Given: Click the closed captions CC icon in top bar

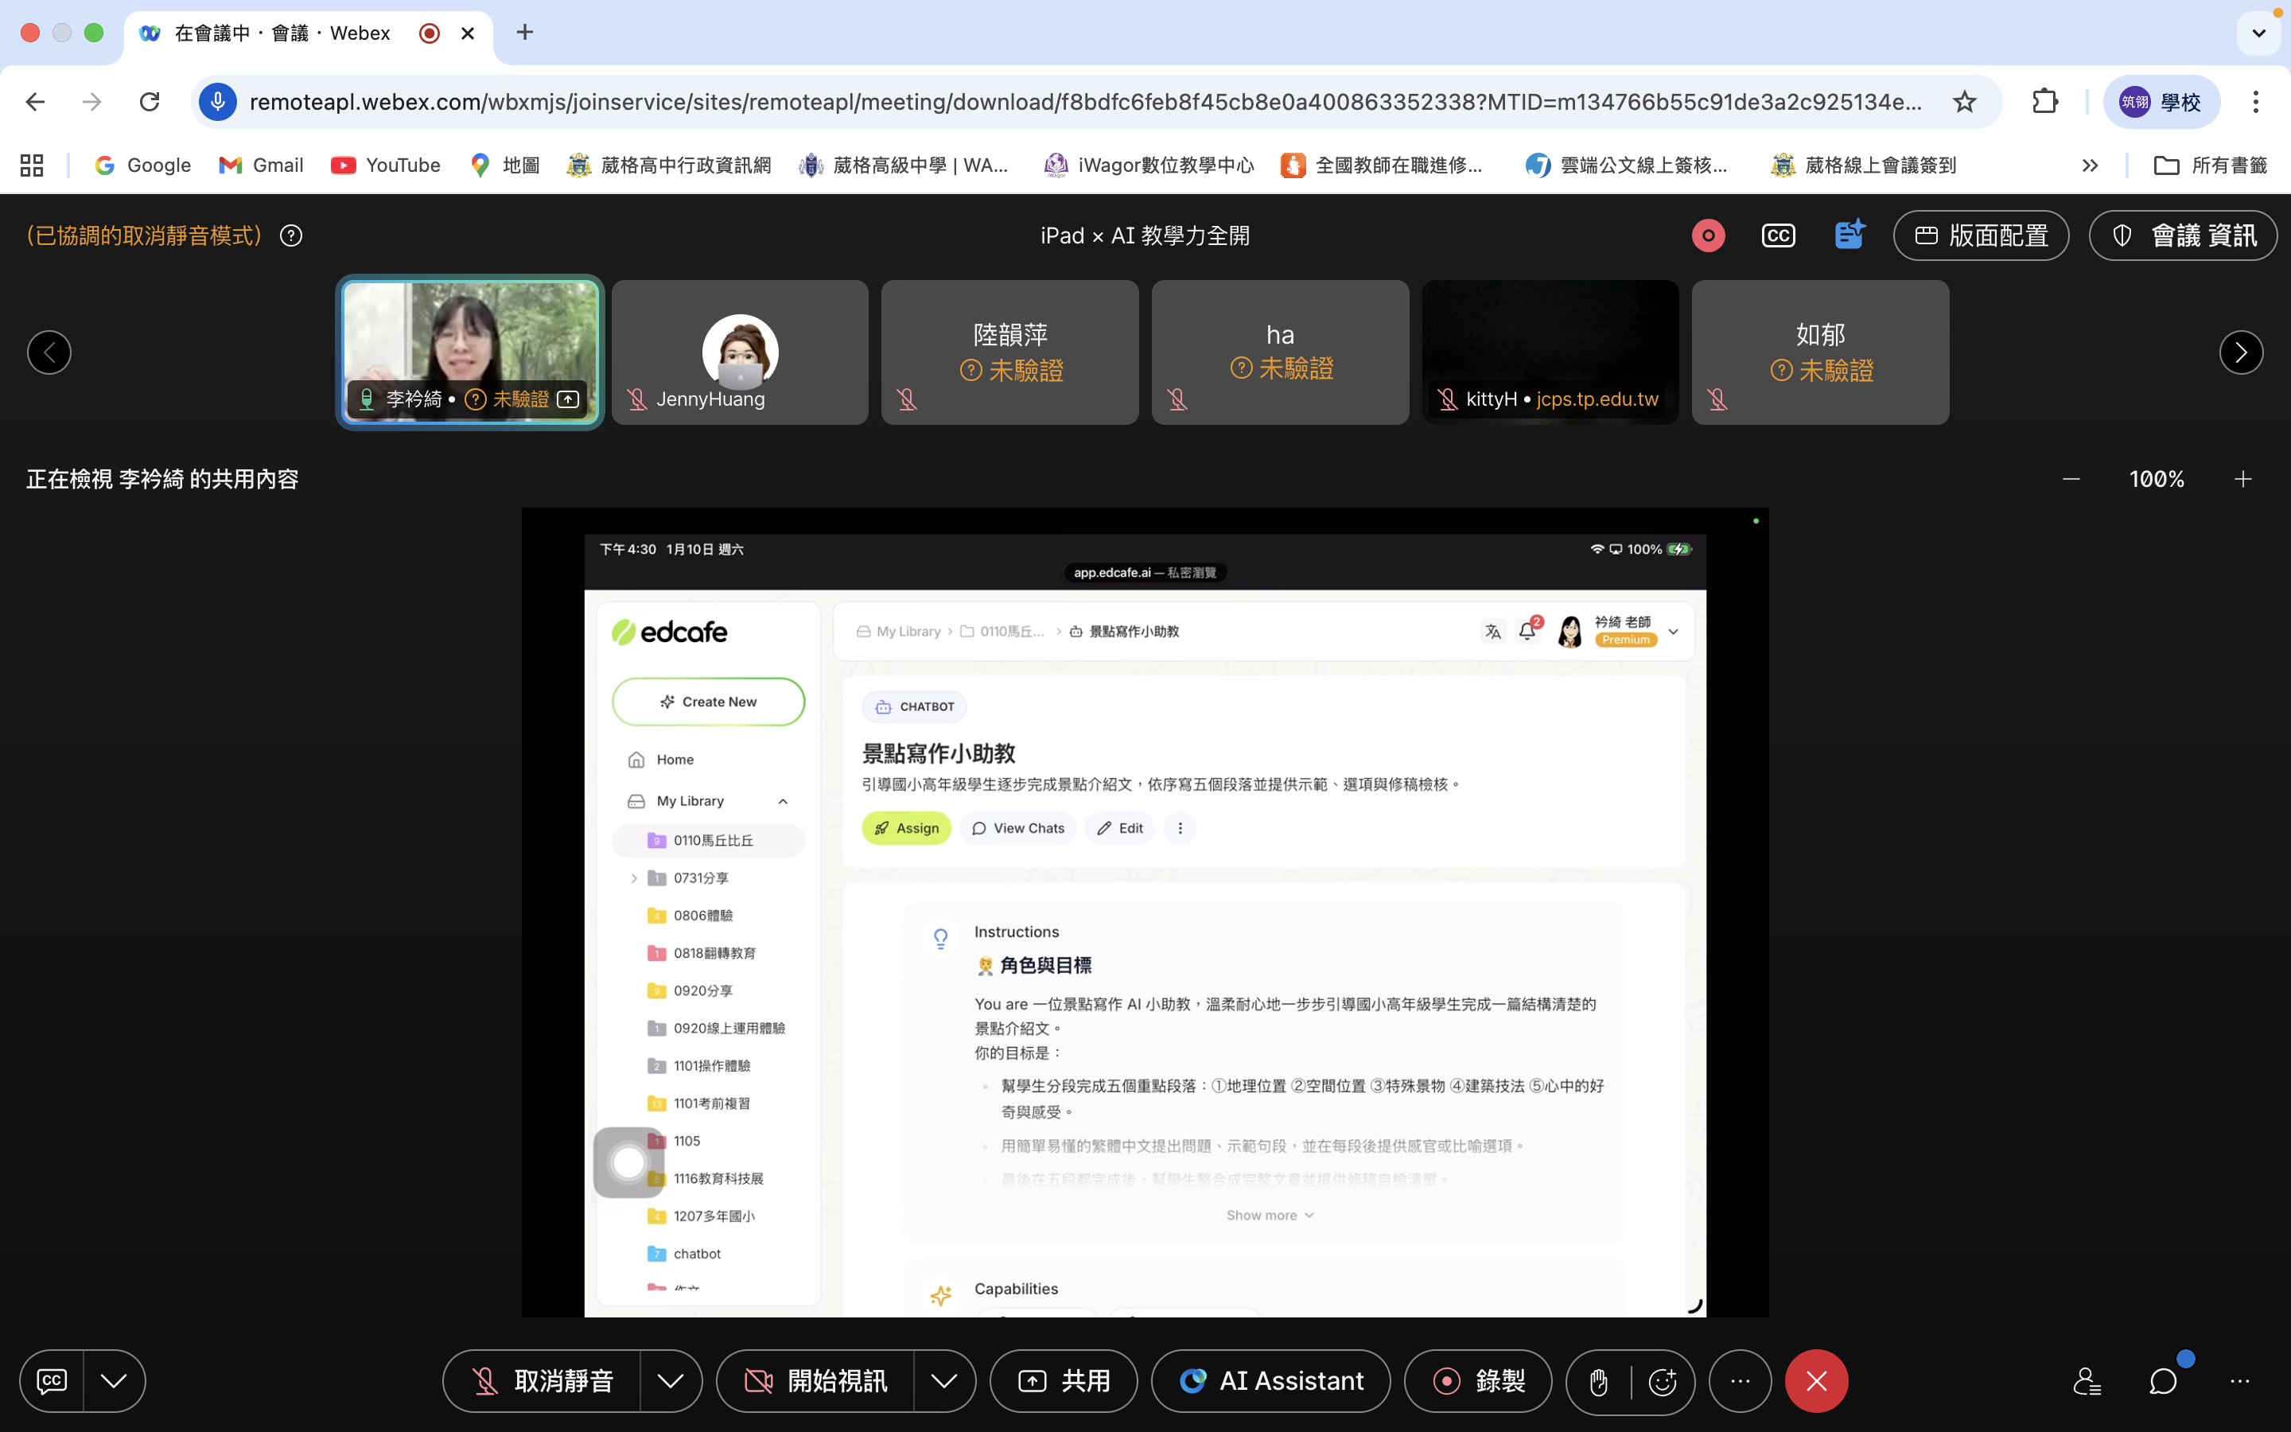Looking at the screenshot, I should click(x=1778, y=235).
